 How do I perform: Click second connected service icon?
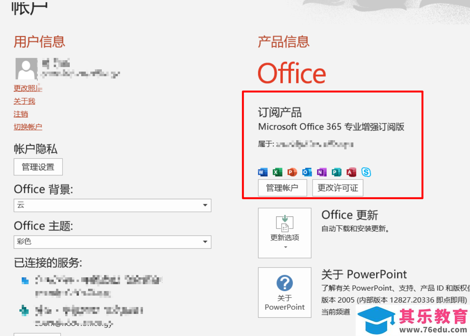[24, 311]
